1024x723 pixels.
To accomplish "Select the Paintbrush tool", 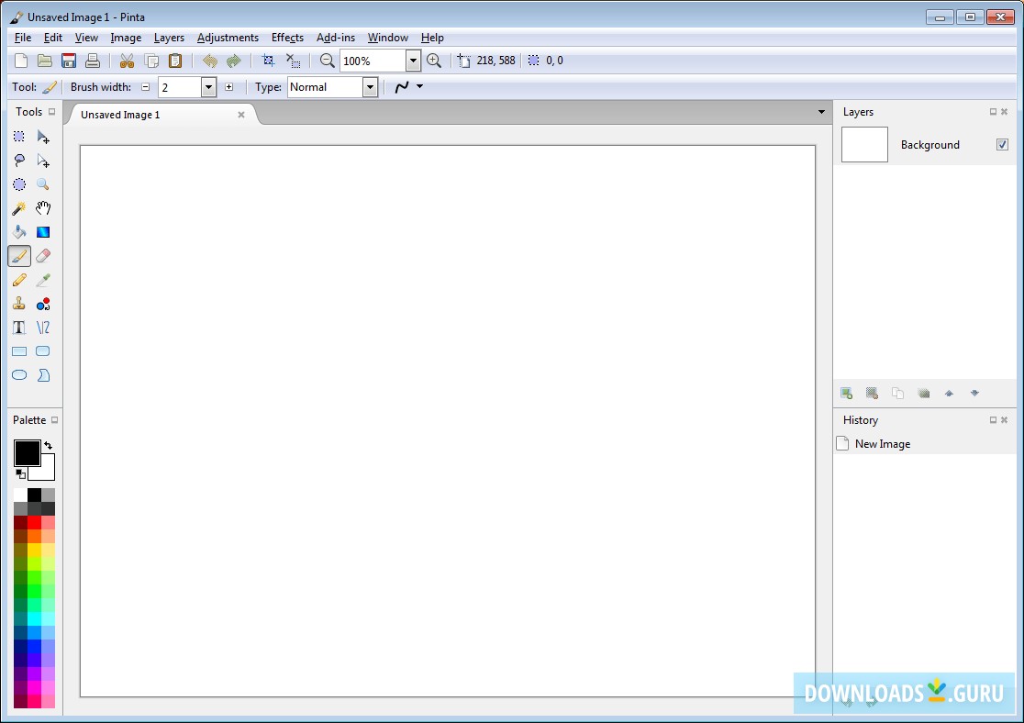I will 19,256.
